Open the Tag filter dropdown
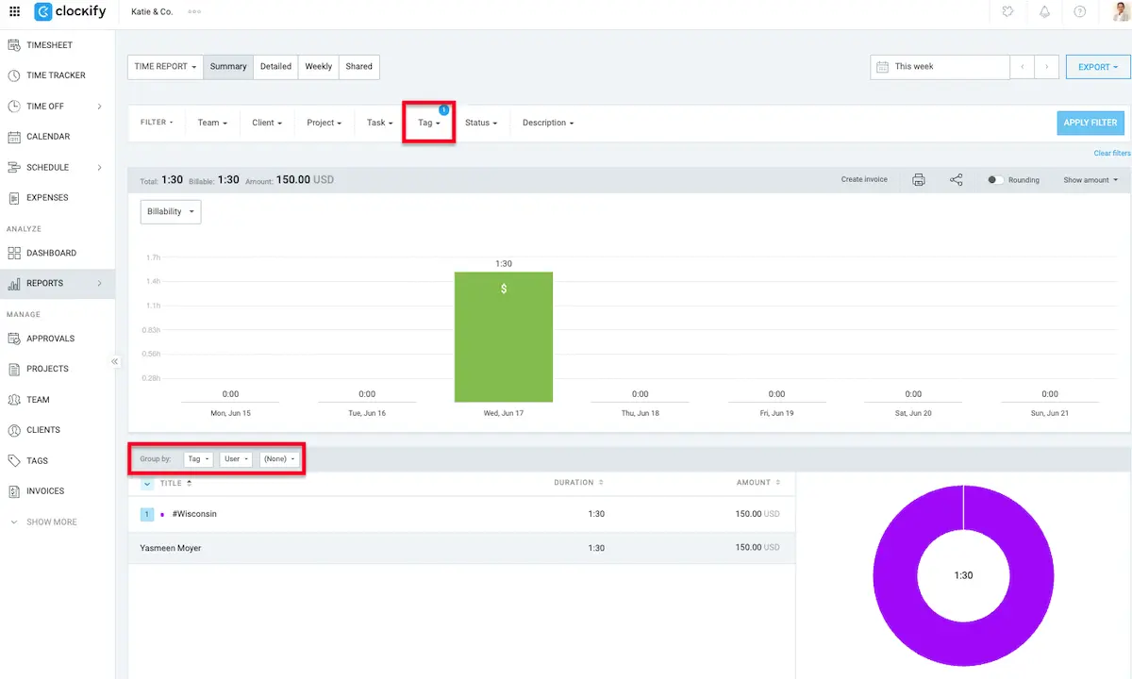Image resolution: width=1132 pixels, height=679 pixels. [x=429, y=123]
